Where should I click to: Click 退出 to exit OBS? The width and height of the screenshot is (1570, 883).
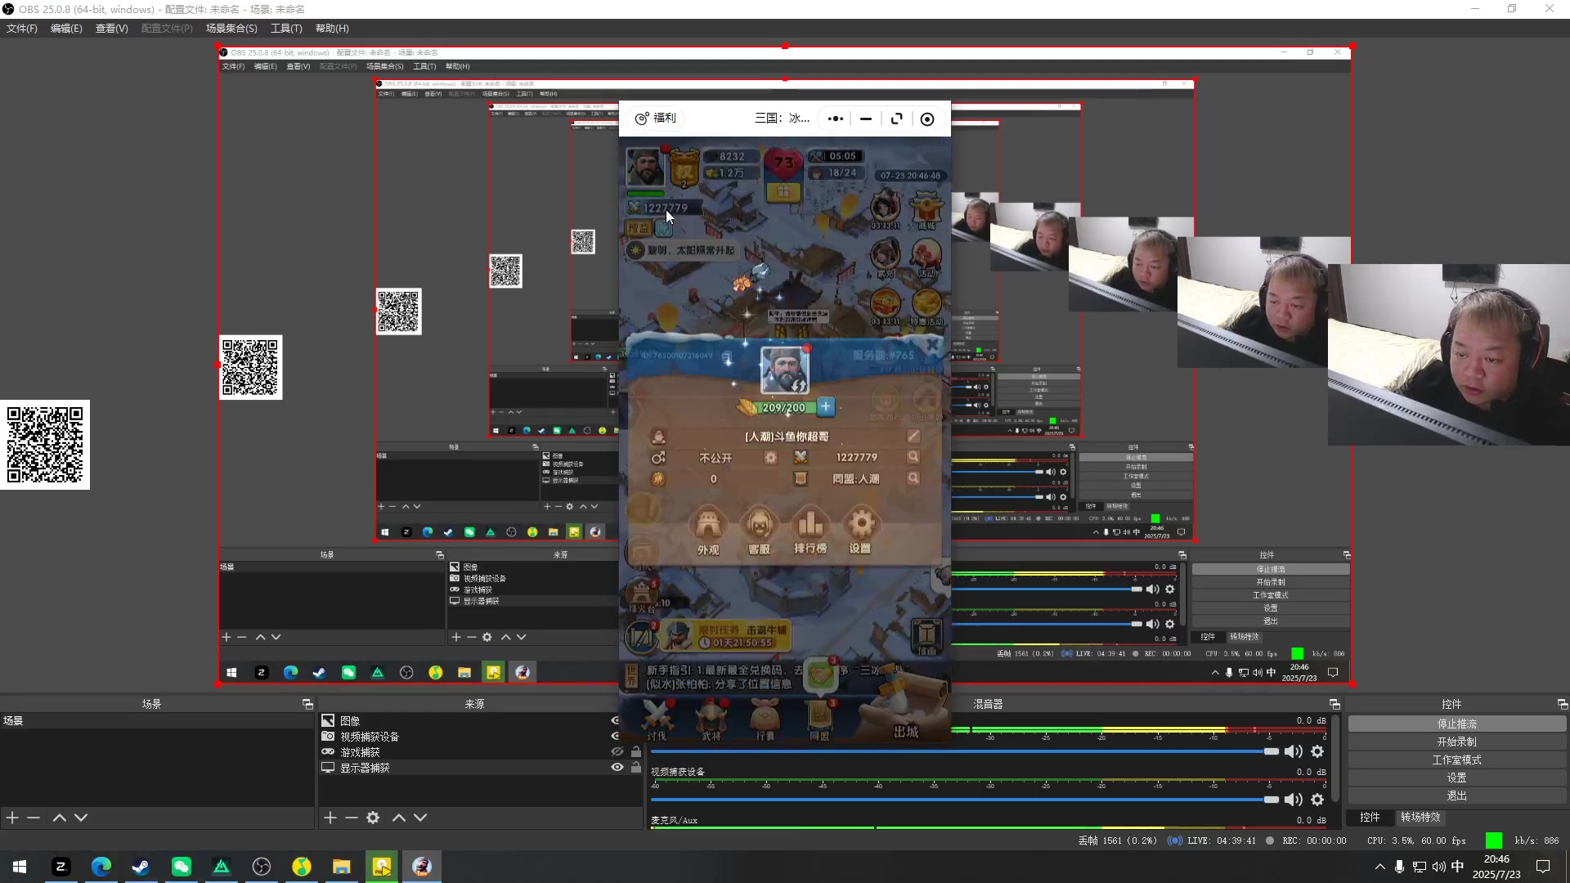[1457, 796]
